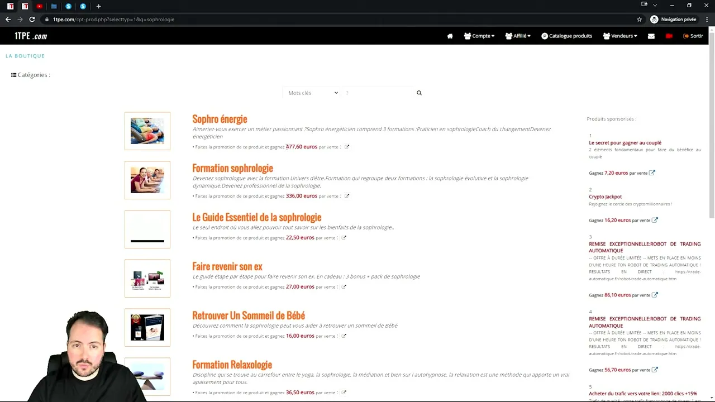
Task: Click Le secret pour gagner au couplé
Action: pos(625,142)
